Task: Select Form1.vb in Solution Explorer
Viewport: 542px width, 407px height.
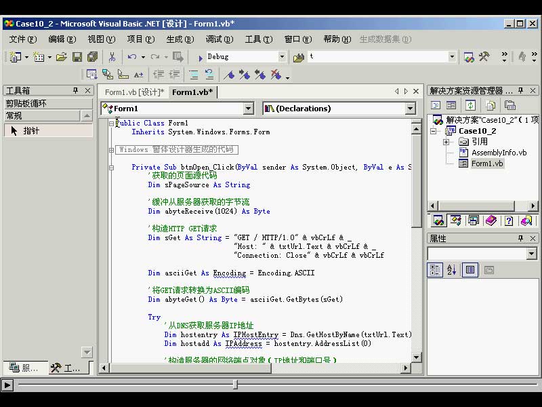Action: (487, 163)
